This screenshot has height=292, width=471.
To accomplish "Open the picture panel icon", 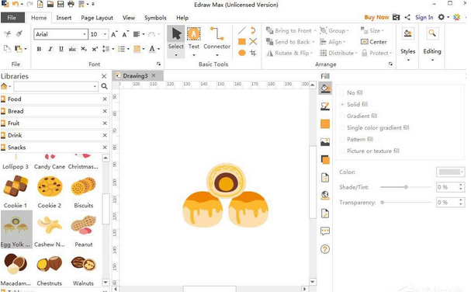I will (325, 142).
